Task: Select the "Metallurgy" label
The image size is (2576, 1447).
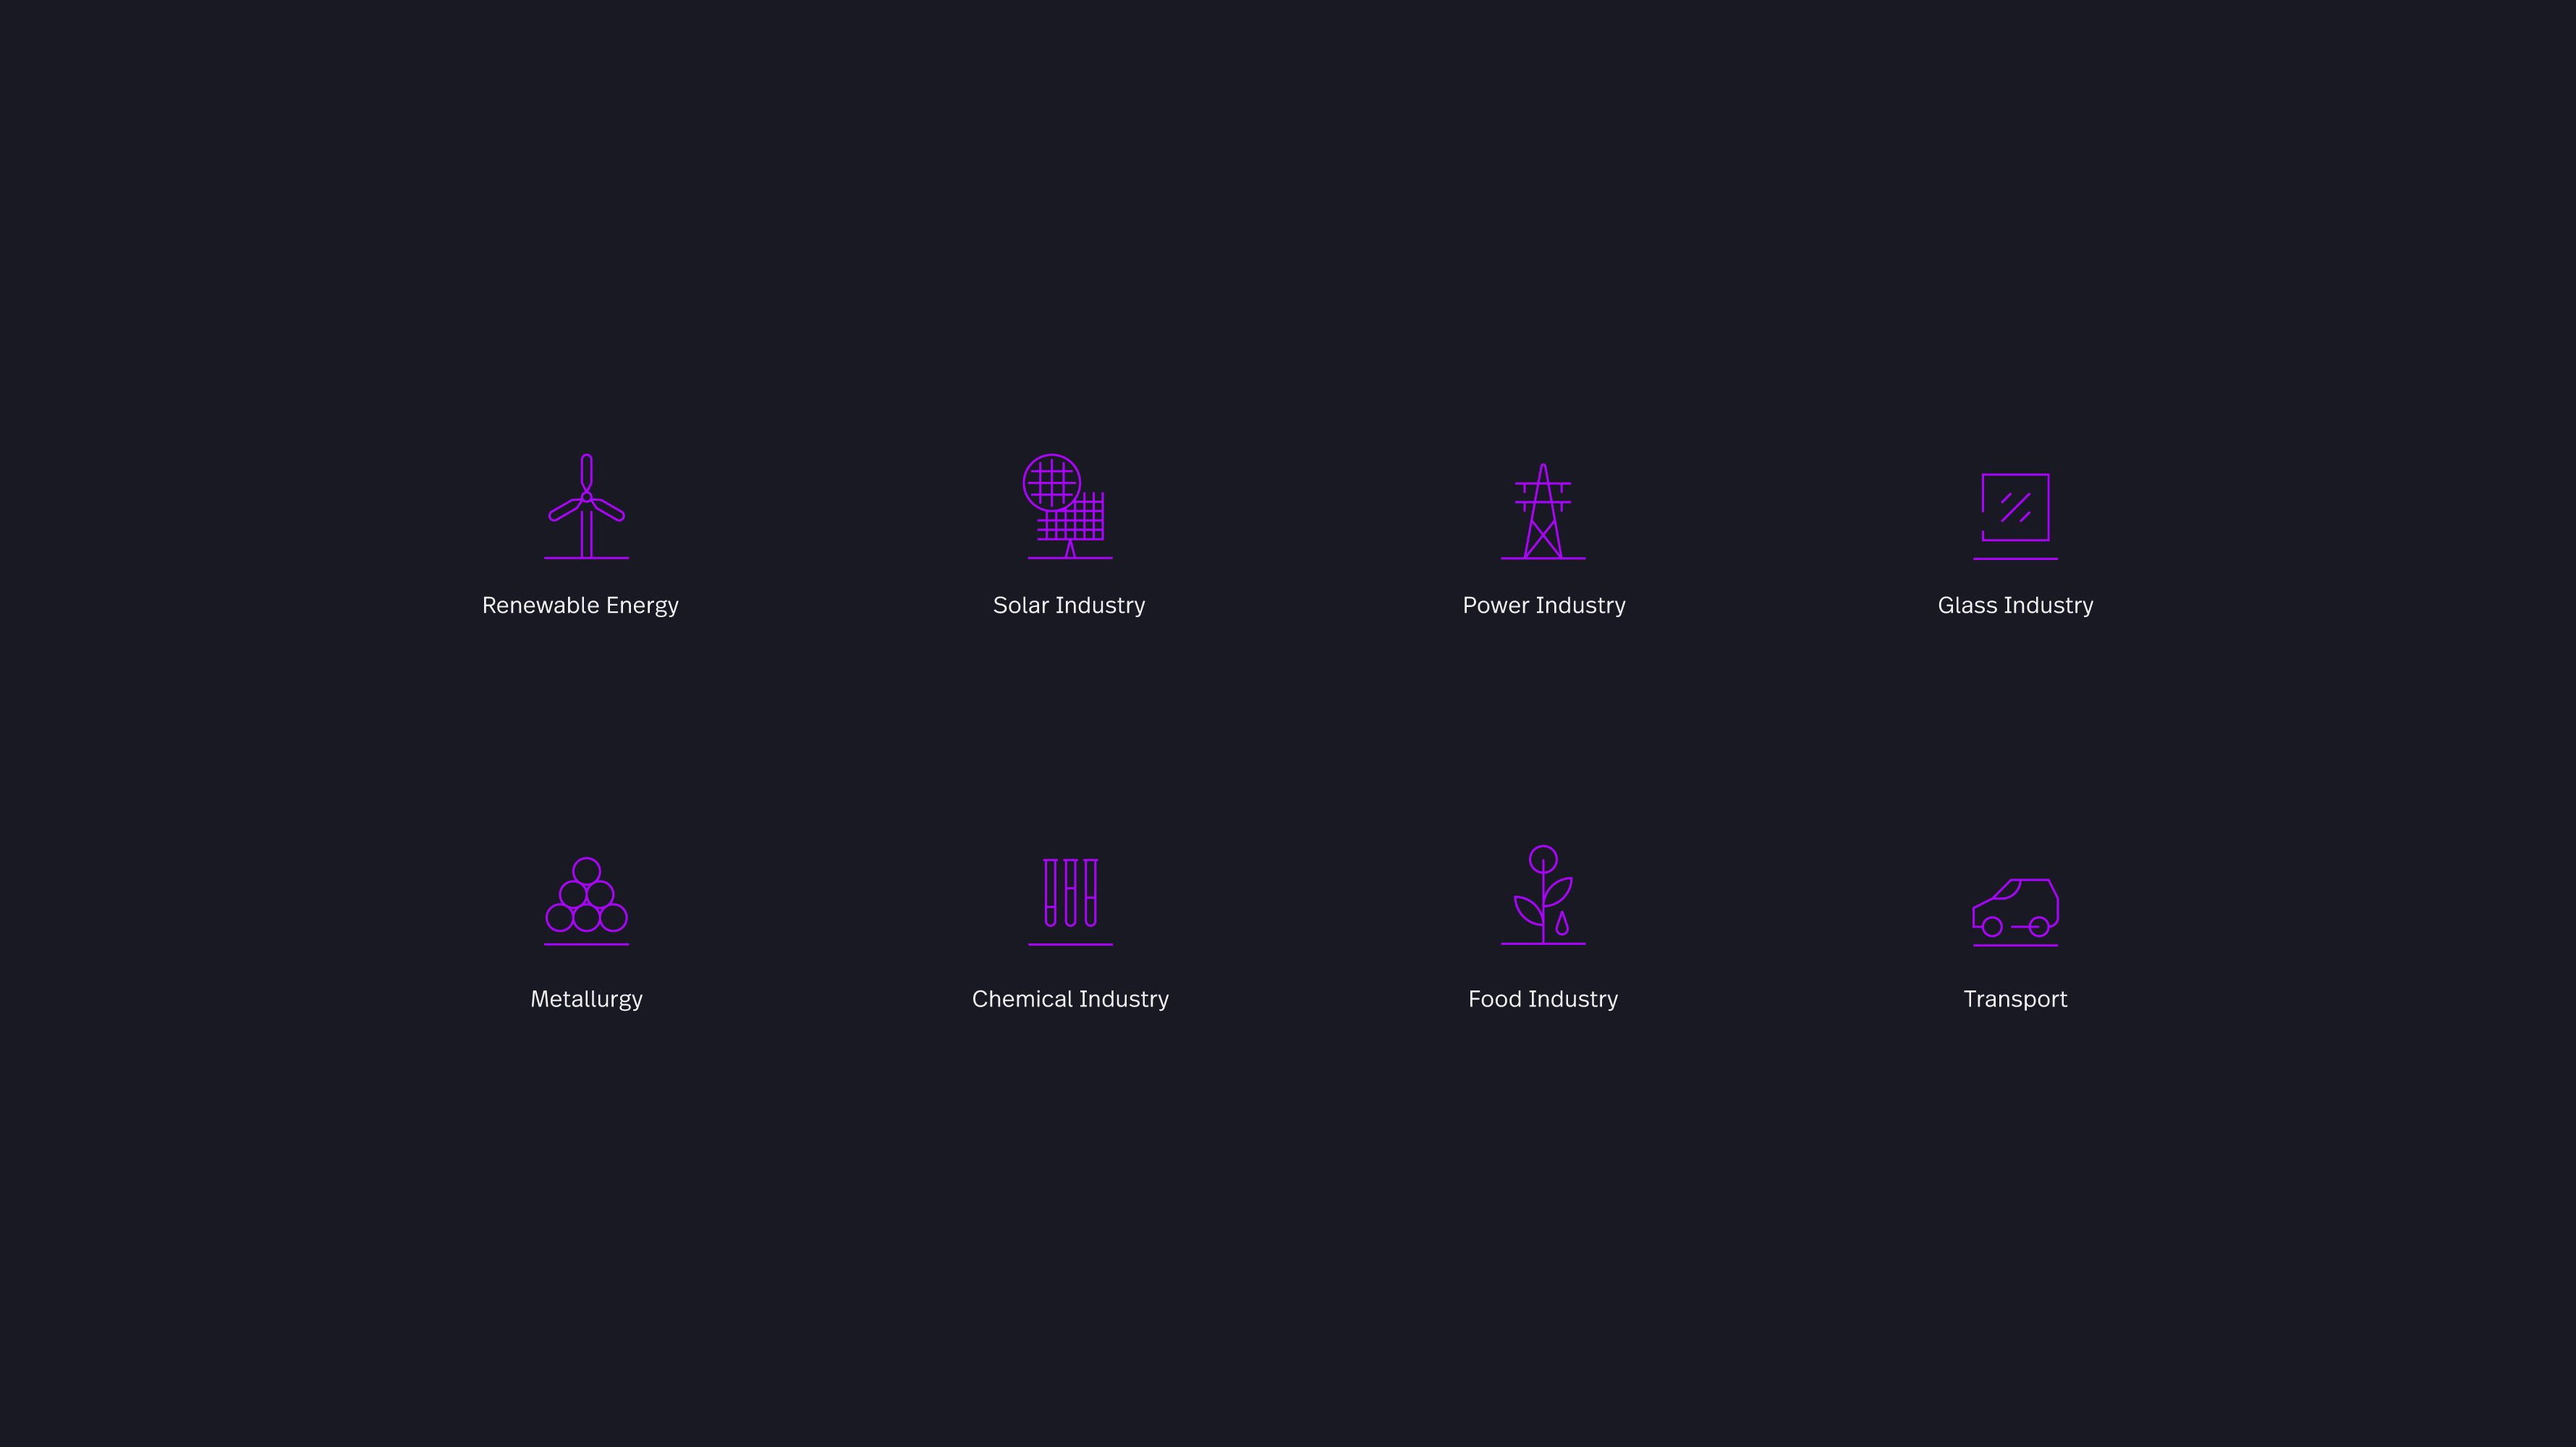Action: [586, 1000]
